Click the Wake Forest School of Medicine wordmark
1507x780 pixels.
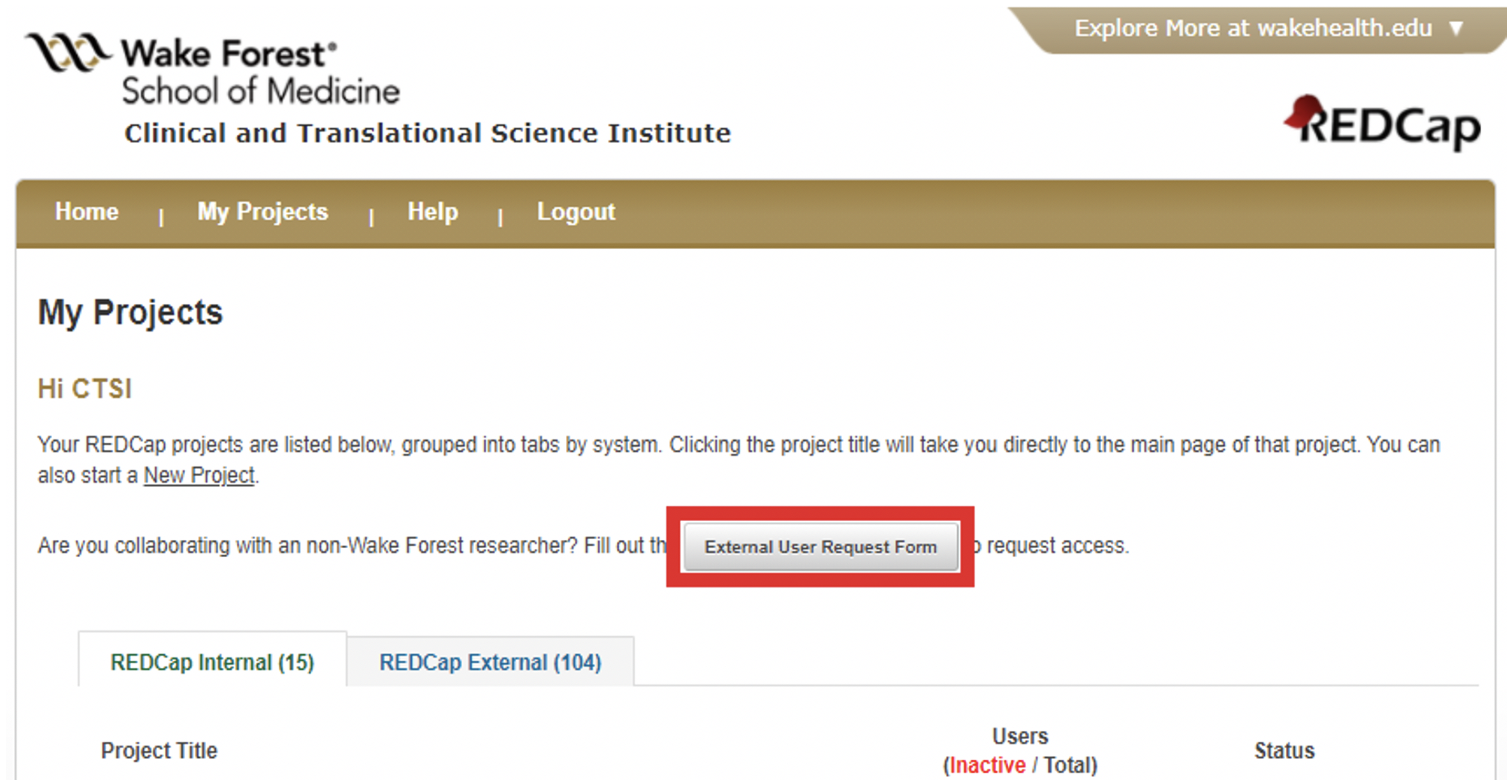pyautogui.click(x=261, y=72)
